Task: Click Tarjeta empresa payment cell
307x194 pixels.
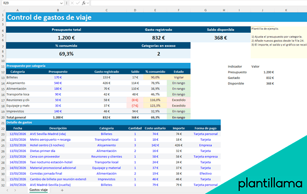Action: (x=205, y=157)
